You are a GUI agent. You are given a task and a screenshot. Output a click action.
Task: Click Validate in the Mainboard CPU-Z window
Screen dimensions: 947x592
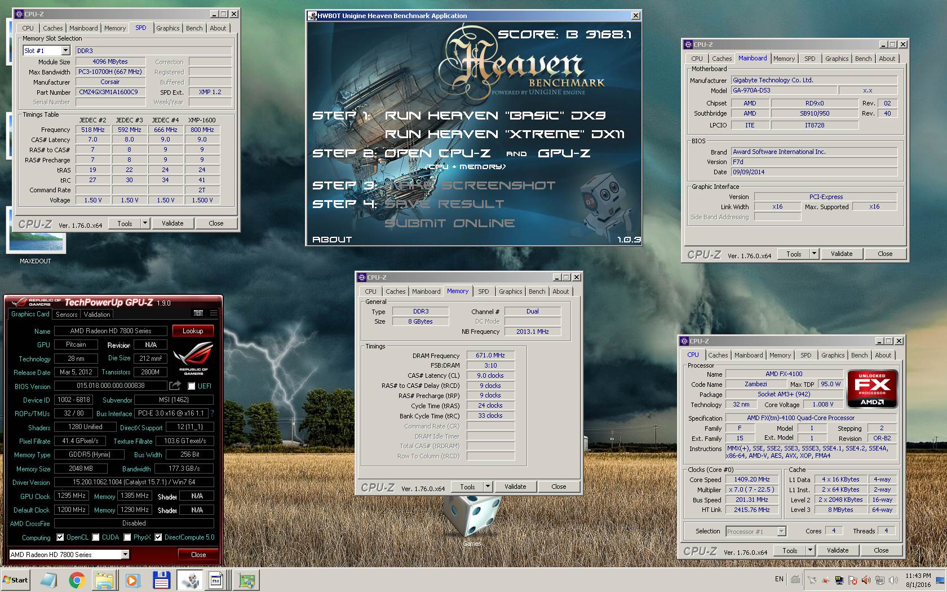click(x=842, y=254)
